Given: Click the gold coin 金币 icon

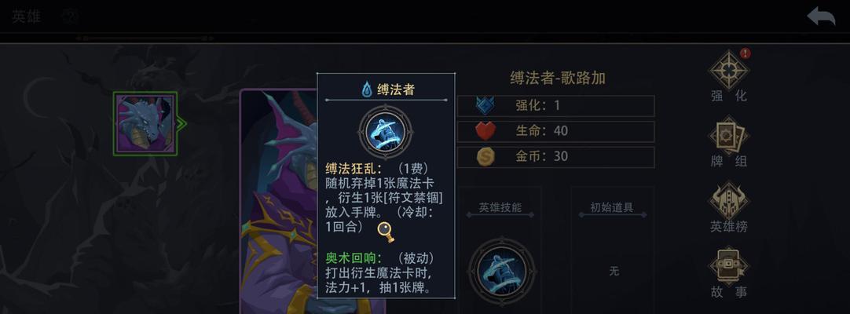Looking at the screenshot, I should click(x=485, y=157).
